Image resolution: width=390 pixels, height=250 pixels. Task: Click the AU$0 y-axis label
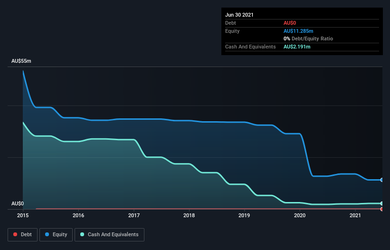click(18, 203)
